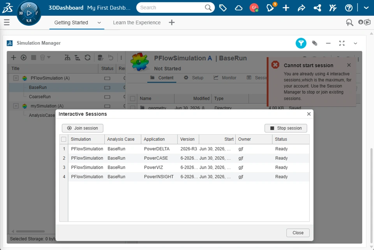Click the filtered search icon below top bar
374x250 pixels.
pos(349,23)
